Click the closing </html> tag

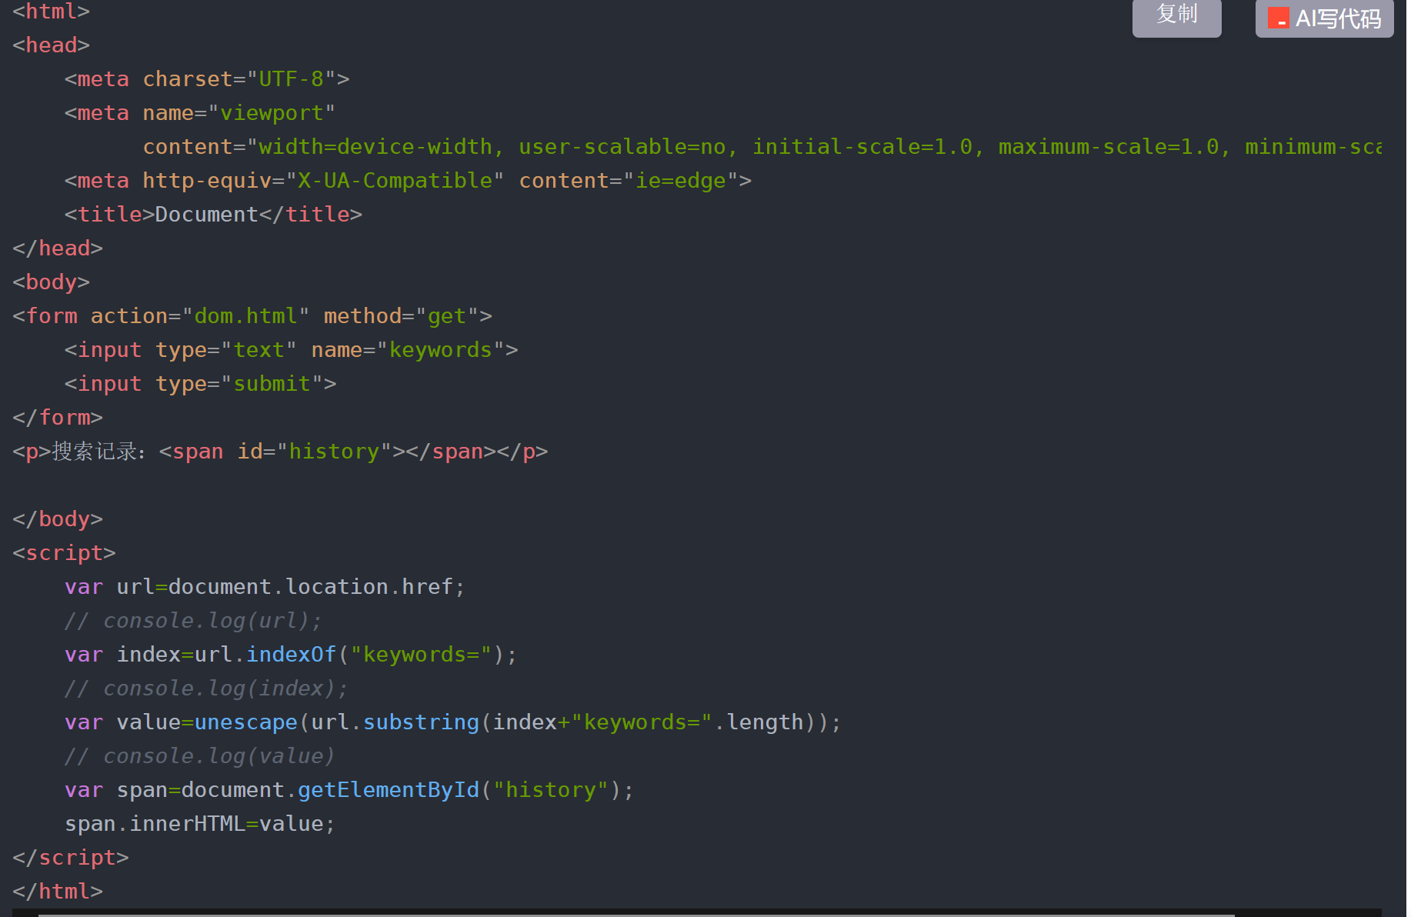(58, 892)
